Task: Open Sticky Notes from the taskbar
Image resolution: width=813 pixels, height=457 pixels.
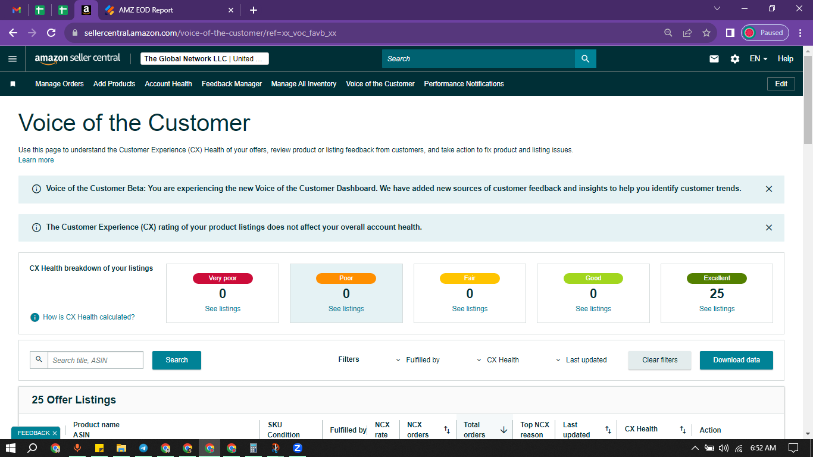Action: 99,448
